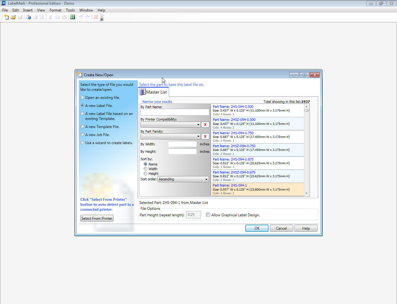Open the Sort order Ascending dropdown
The width and height of the screenshot is (397, 304).
[x=183, y=179]
